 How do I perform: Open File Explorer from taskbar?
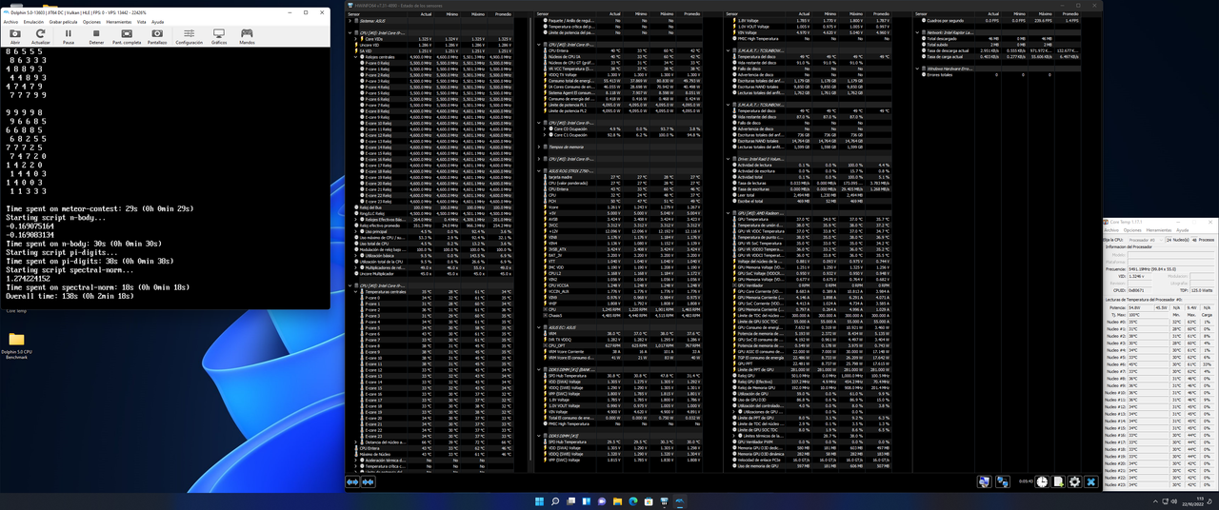617,501
